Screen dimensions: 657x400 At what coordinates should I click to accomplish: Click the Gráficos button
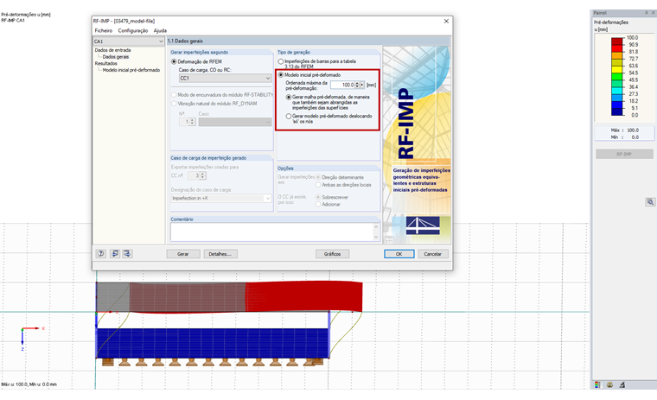click(x=332, y=254)
